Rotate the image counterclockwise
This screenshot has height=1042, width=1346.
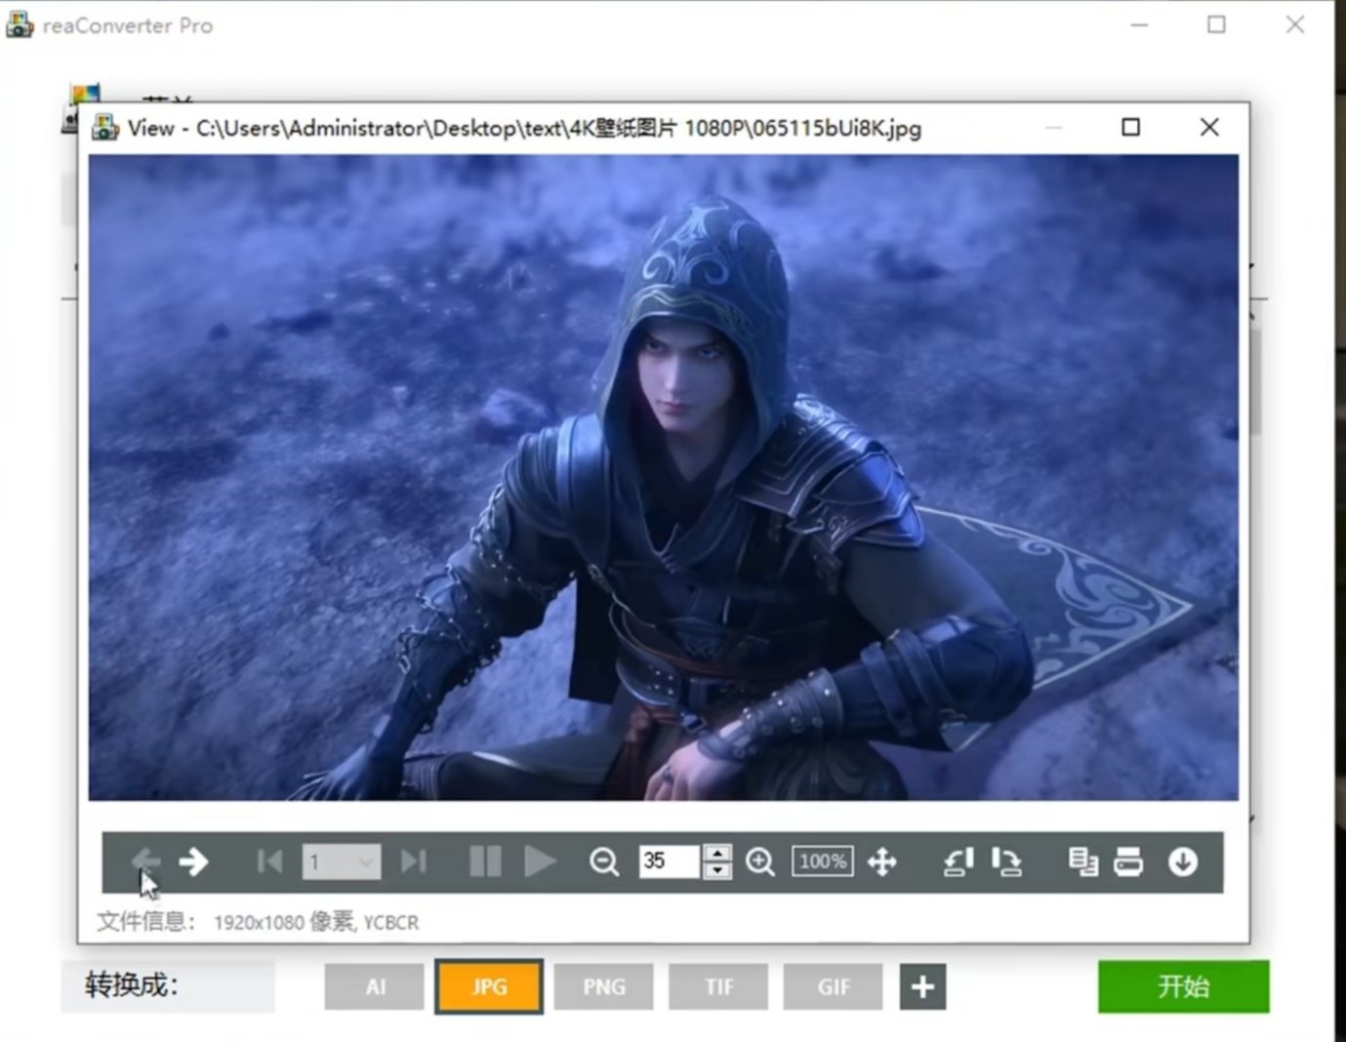959,862
